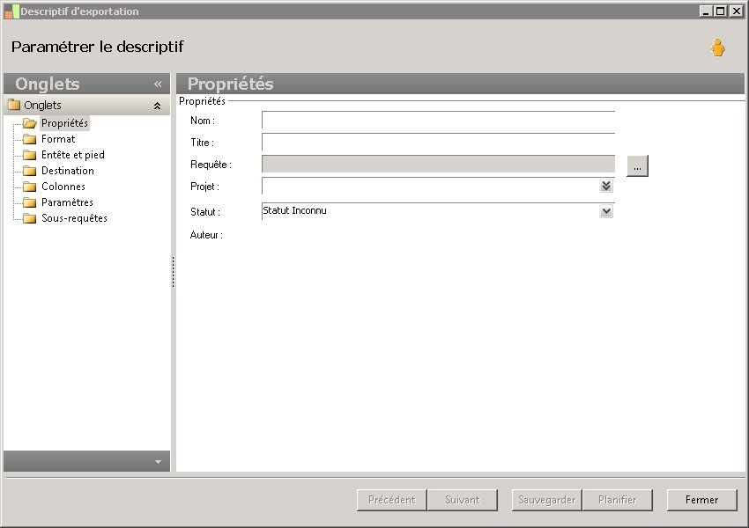Click the Onglets root folder icon
This screenshot has height=528, width=749.
point(14,105)
